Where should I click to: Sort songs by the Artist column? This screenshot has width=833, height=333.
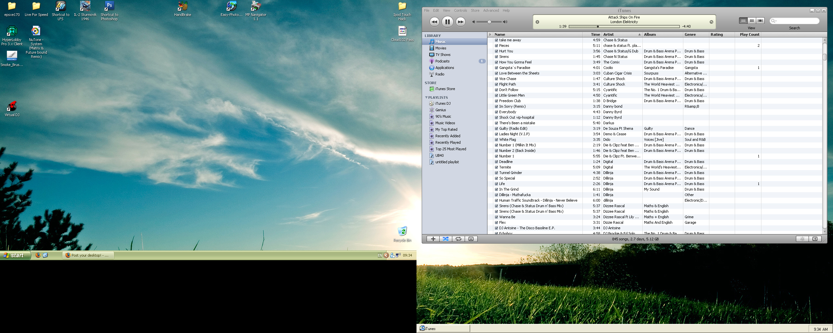click(x=622, y=34)
